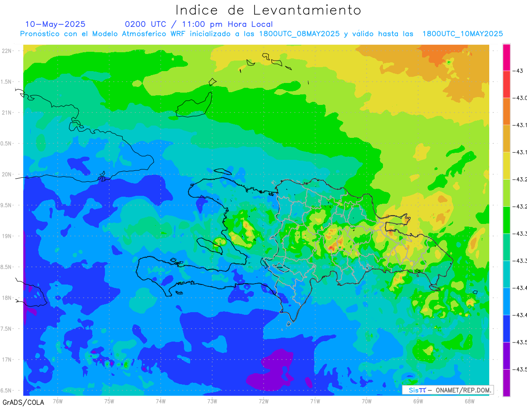Click the '68W' longitude axis label

tap(469, 401)
